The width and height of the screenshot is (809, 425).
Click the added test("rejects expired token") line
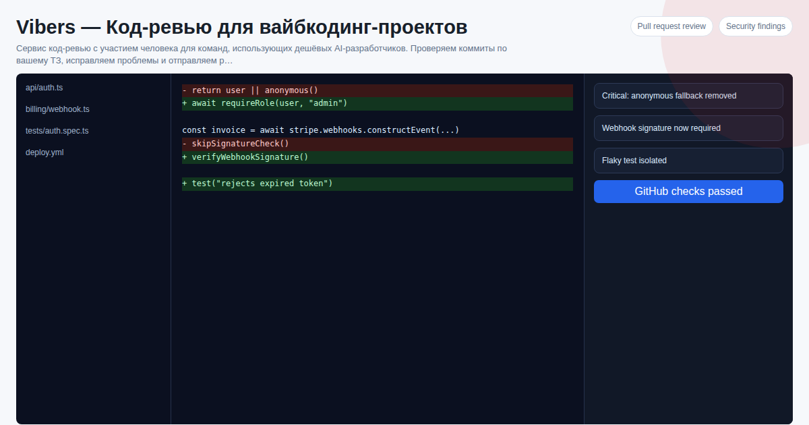click(378, 183)
